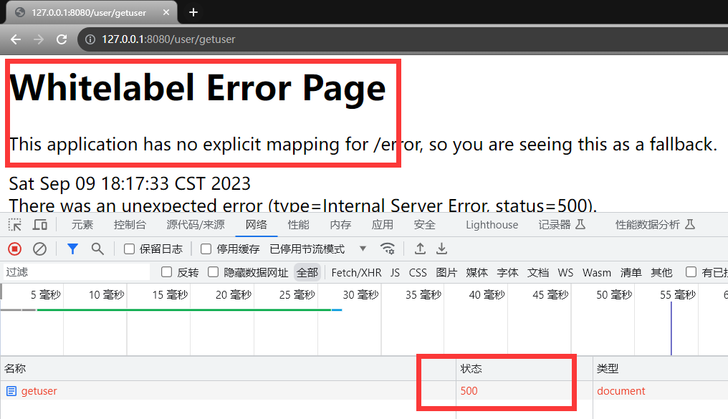
Task: Enable the 停用缓存 checkbox
Action: click(x=206, y=249)
